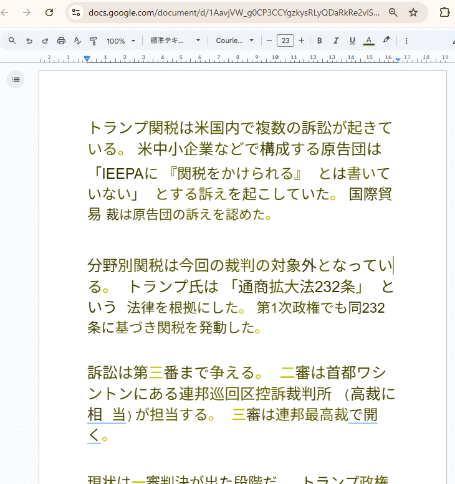Click the text 通商拡大法232条 in the document
The height and width of the screenshot is (484, 455).
pyautogui.click(x=296, y=287)
